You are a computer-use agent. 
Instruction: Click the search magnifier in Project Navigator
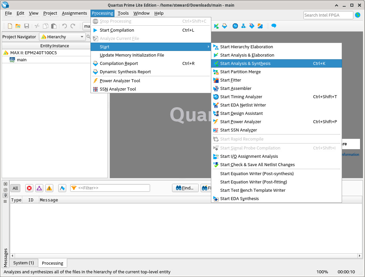pos(88,37)
